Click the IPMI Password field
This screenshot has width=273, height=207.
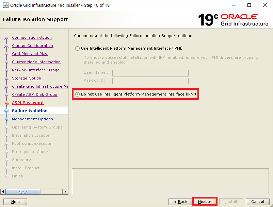pyautogui.click(x=150, y=81)
